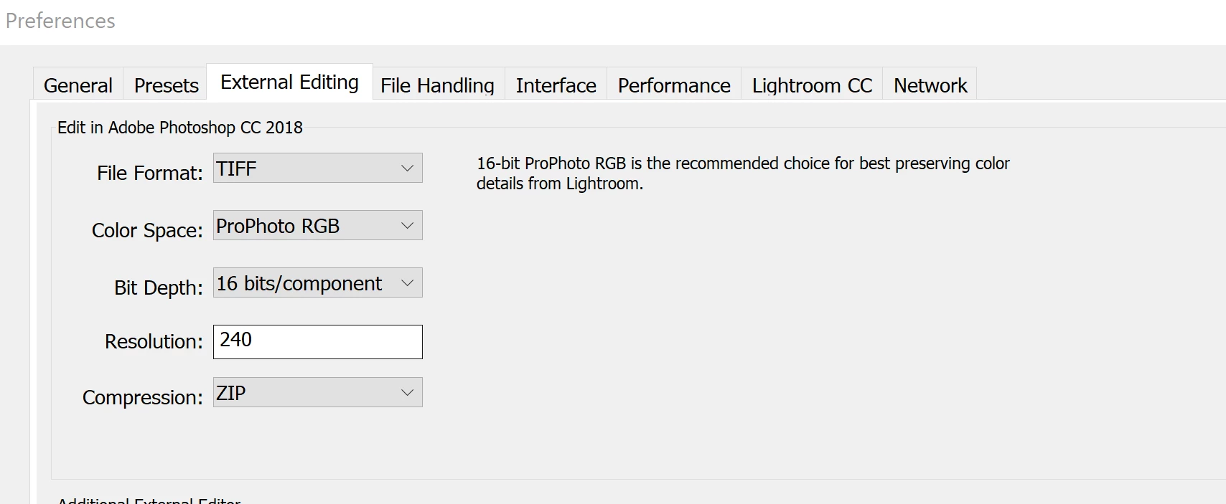Click the Compression label text
The height and width of the screenshot is (504, 1226).
143,397
